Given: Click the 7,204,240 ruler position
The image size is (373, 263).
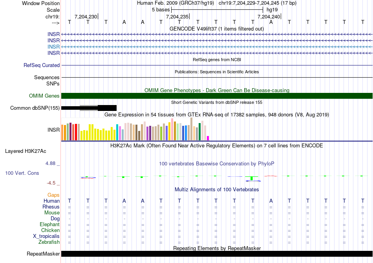Looking at the screenshot, I should [269, 16].
